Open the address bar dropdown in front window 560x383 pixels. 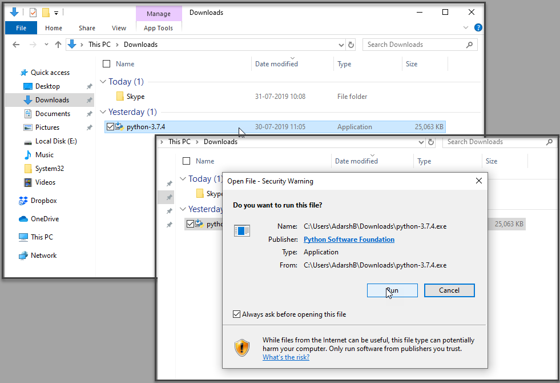point(421,142)
